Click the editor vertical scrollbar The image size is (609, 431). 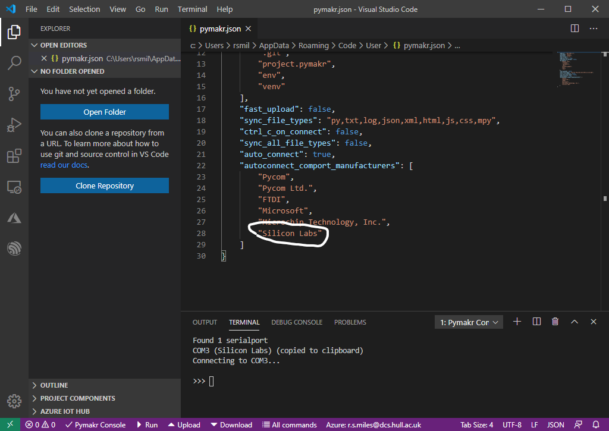(605, 181)
